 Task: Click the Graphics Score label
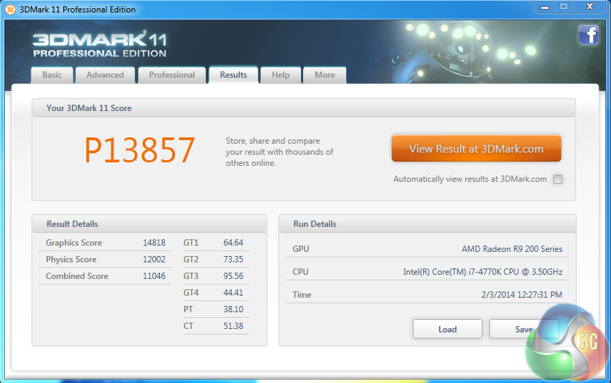(x=74, y=243)
